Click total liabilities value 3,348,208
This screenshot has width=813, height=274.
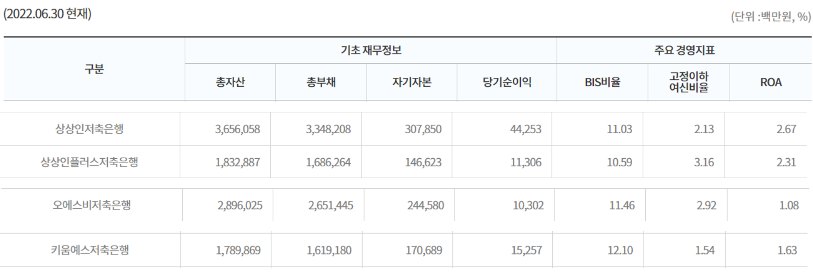point(328,129)
